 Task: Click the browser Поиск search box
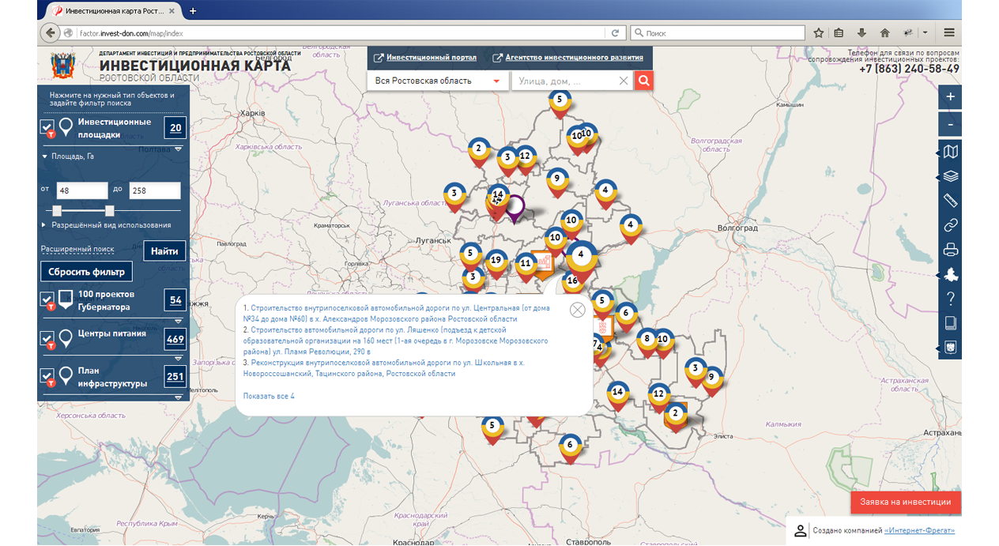718,33
